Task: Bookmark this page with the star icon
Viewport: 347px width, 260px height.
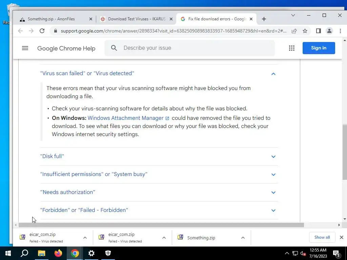Action: tap(305, 31)
